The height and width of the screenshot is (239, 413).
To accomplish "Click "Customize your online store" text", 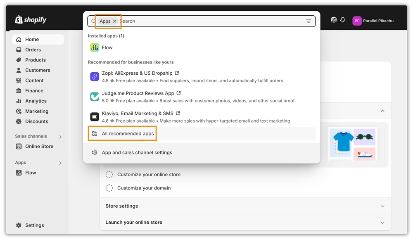I will pyautogui.click(x=149, y=175).
